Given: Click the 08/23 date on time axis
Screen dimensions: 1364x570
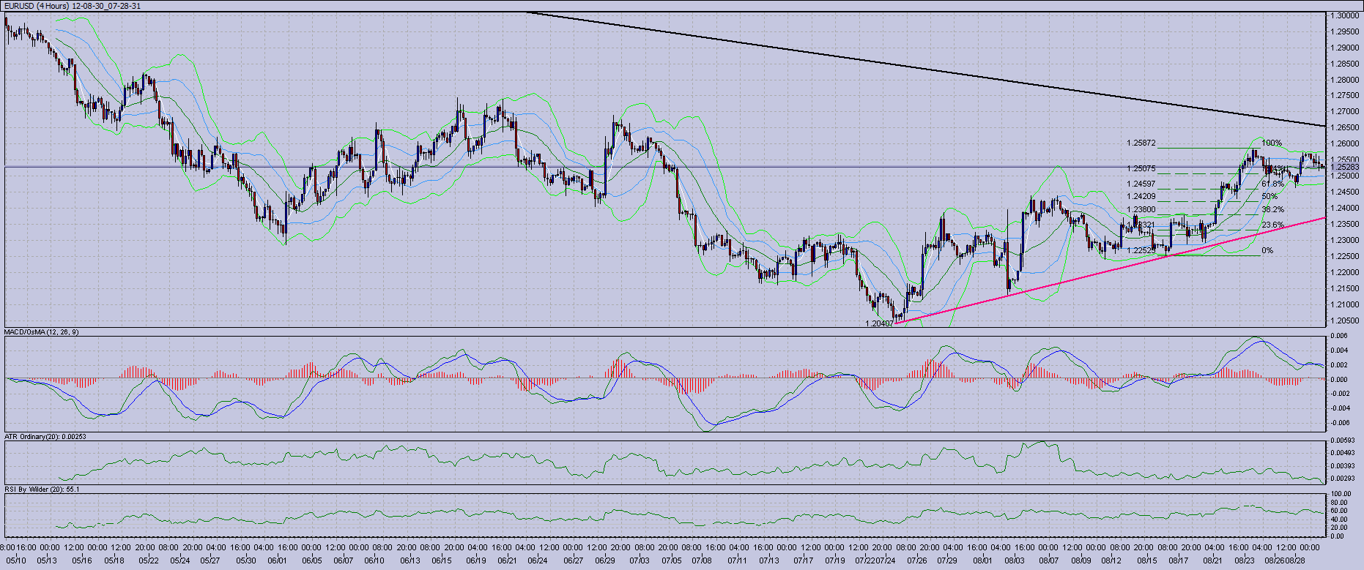Looking at the screenshot, I should [1245, 561].
